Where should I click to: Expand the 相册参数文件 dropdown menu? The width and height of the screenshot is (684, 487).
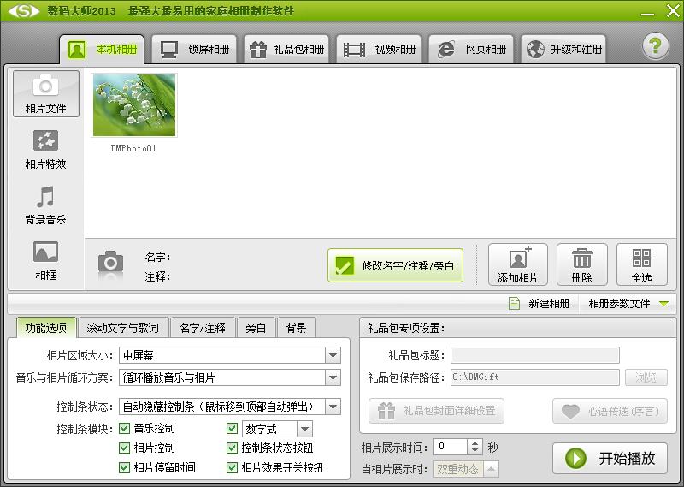point(663,303)
